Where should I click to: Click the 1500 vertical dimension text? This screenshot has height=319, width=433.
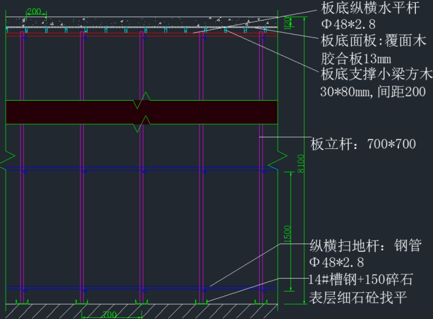[x=287, y=234]
